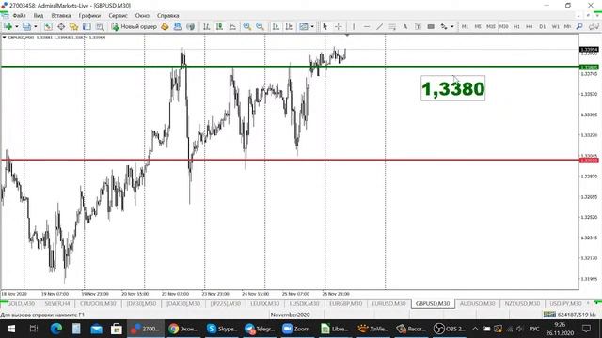Select the 1,3380 text label on chart
The image size is (602, 338).
pos(453,88)
